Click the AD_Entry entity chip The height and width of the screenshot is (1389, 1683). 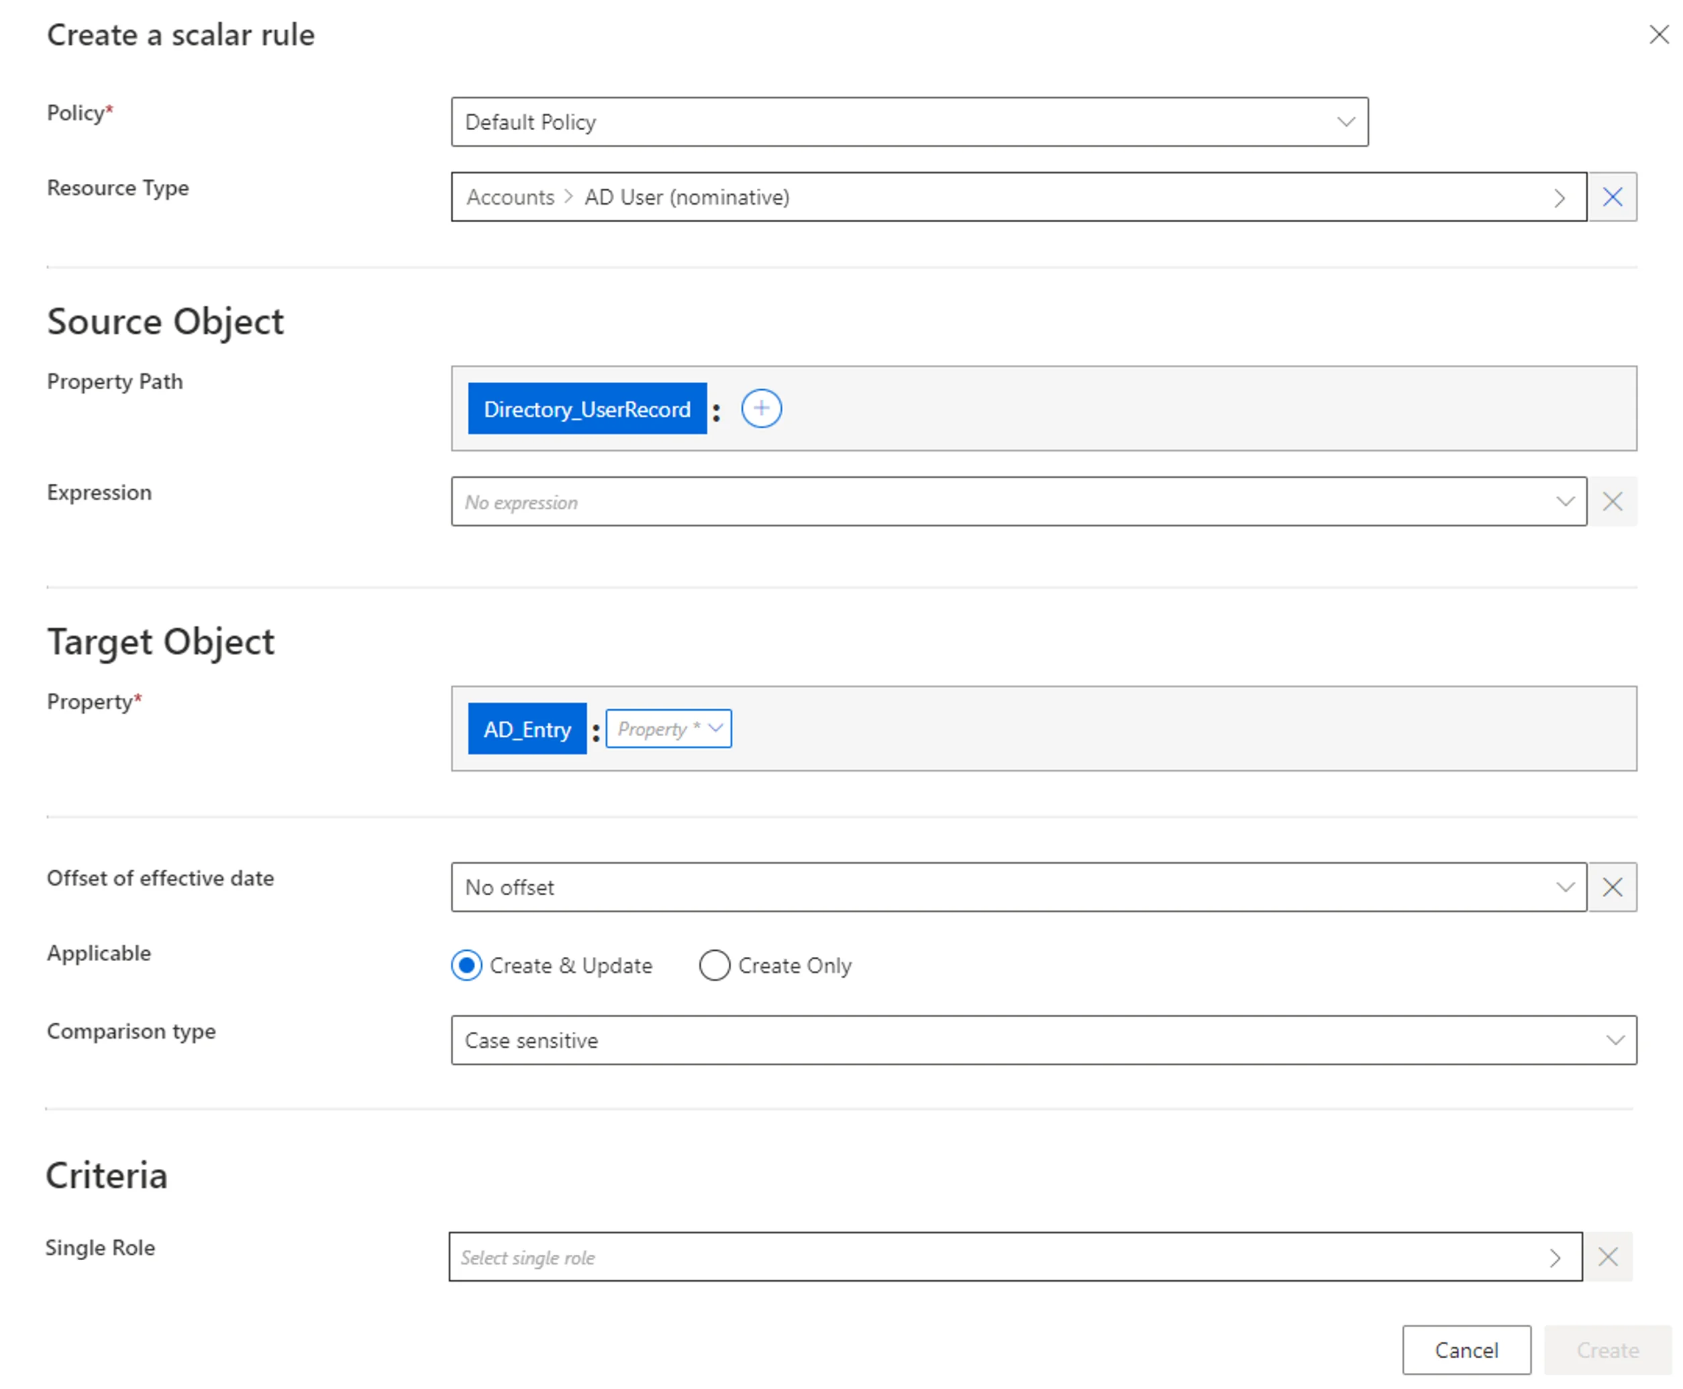pos(527,729)
